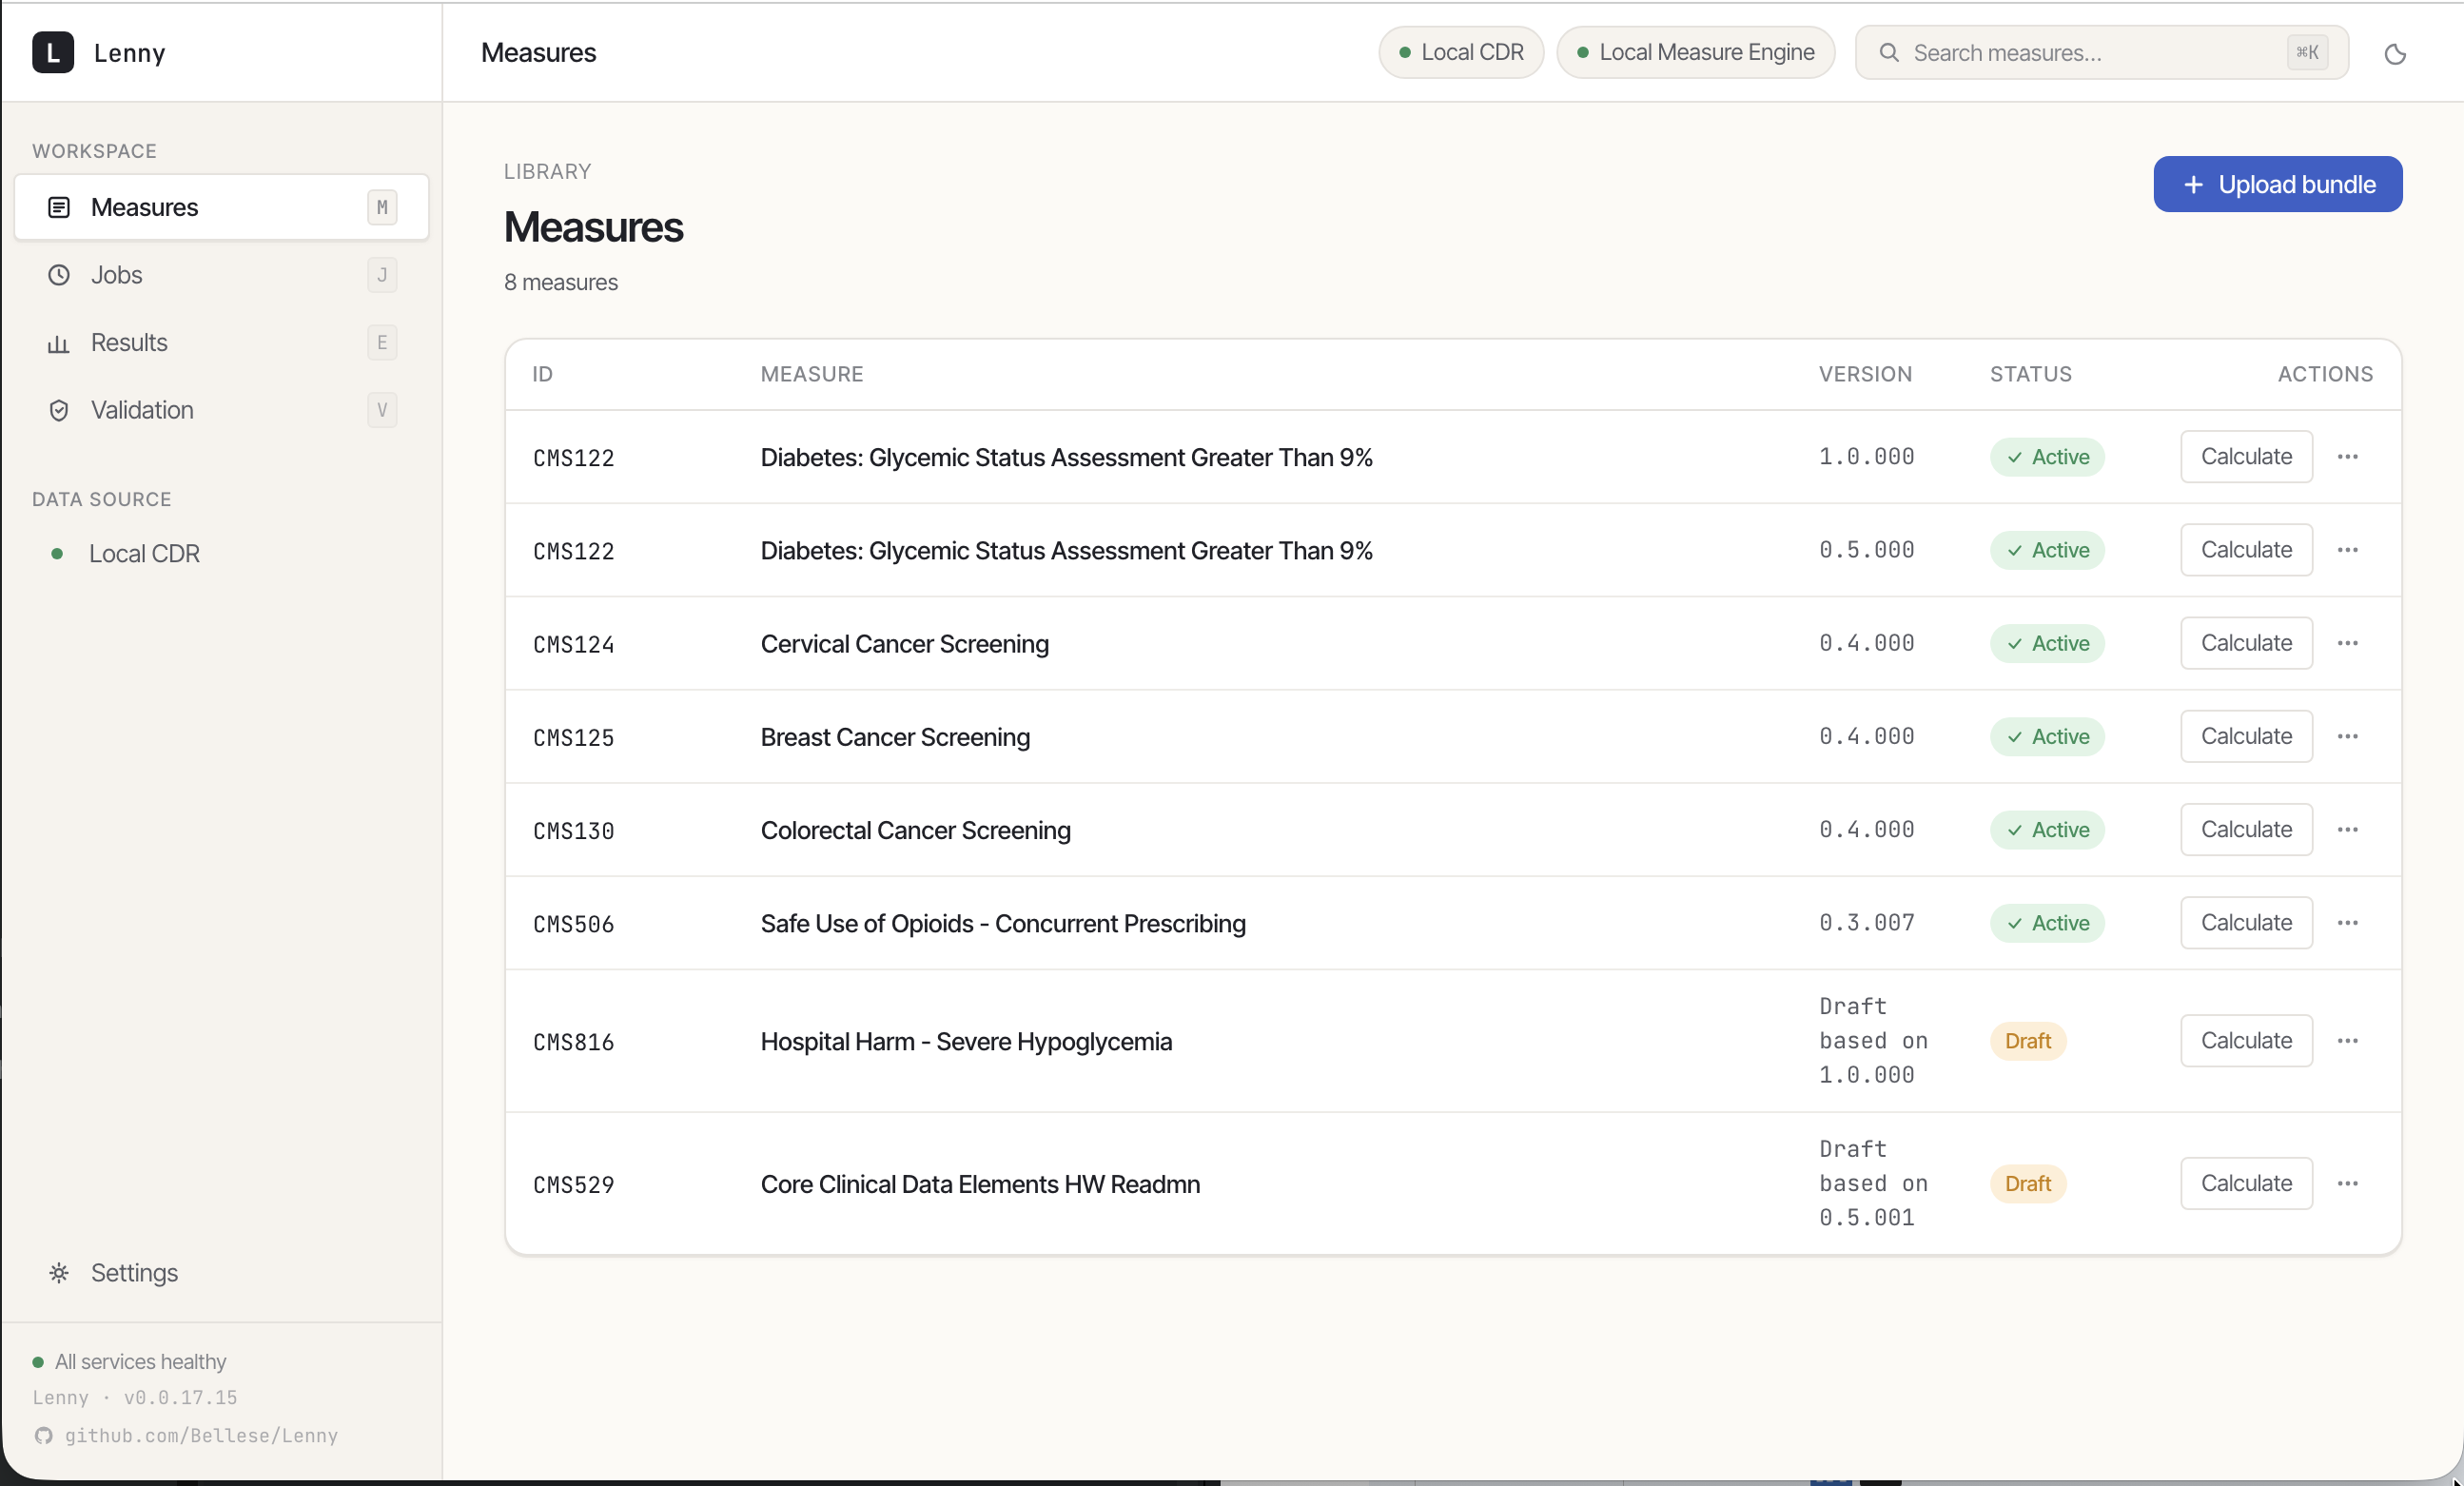Screen dimensions: 2464x1486
Task: Click the GitHub icon in footer
Action: coord(43,1436)
